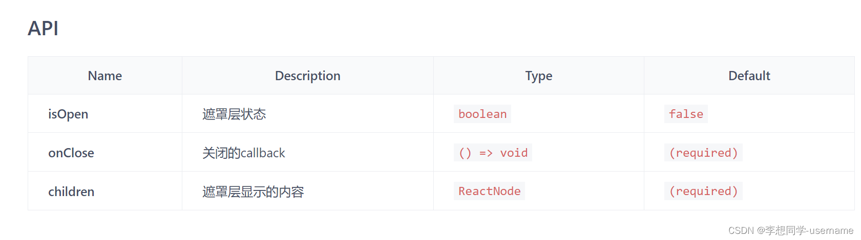The height and width of the screenshot is (240, 861).
Task: Click the Name column header
Action: coord(105,76)
